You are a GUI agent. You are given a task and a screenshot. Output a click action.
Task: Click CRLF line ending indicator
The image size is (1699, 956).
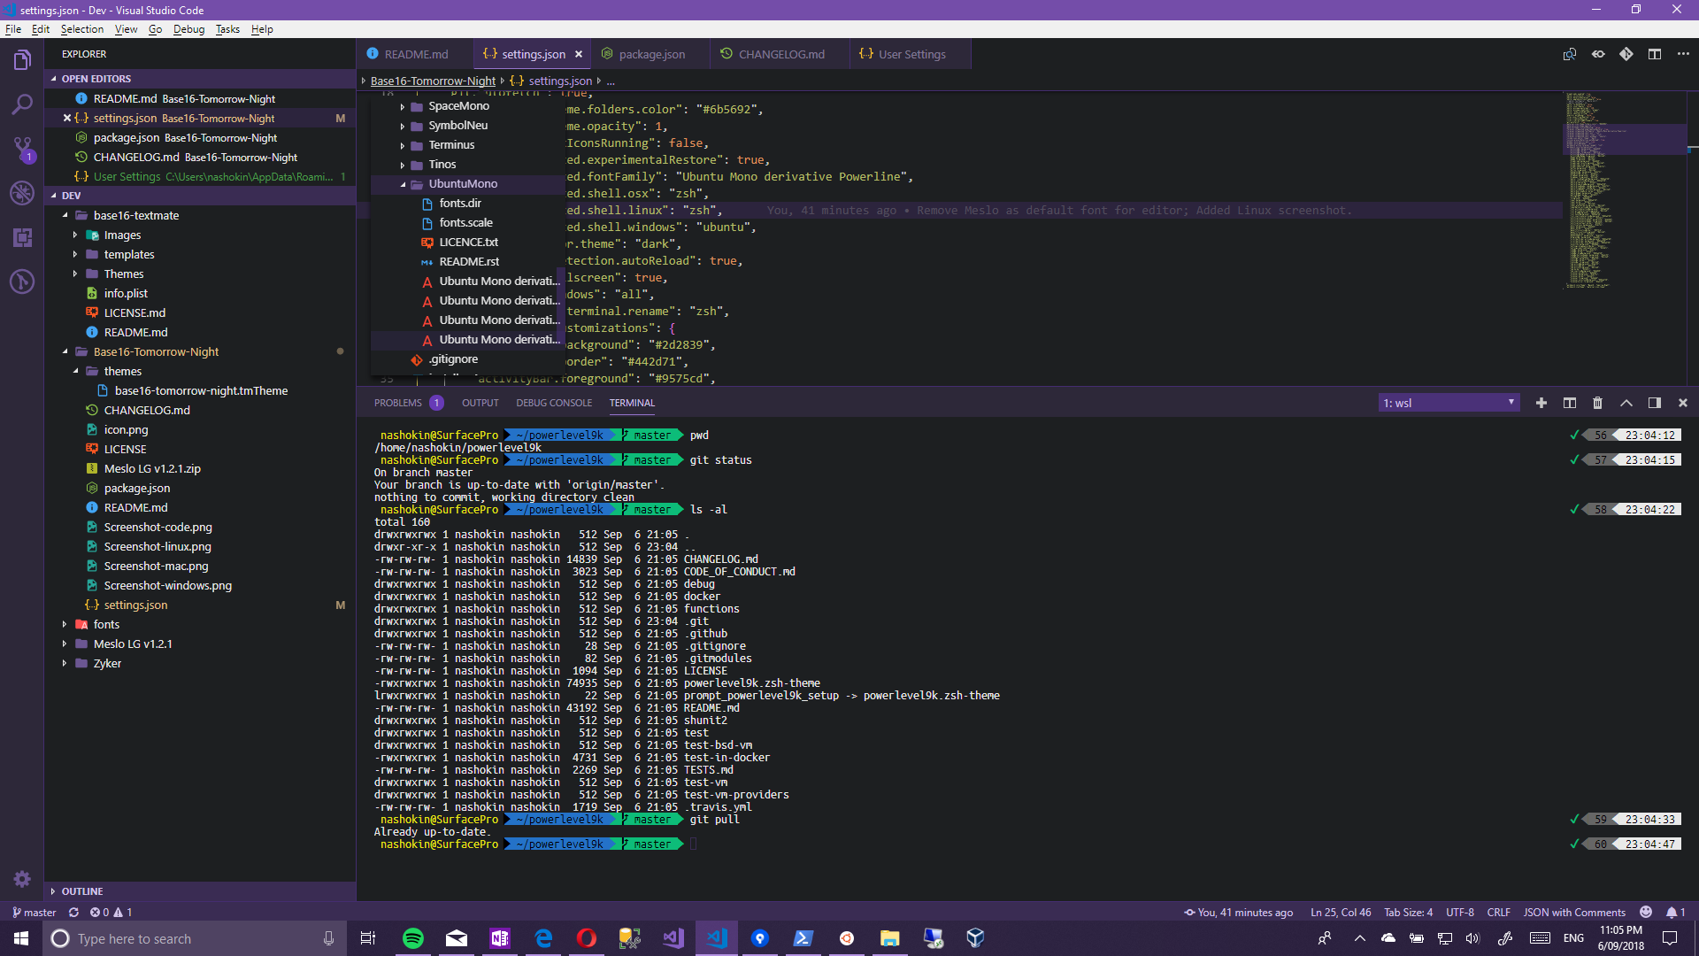(x=1498, y=912)
